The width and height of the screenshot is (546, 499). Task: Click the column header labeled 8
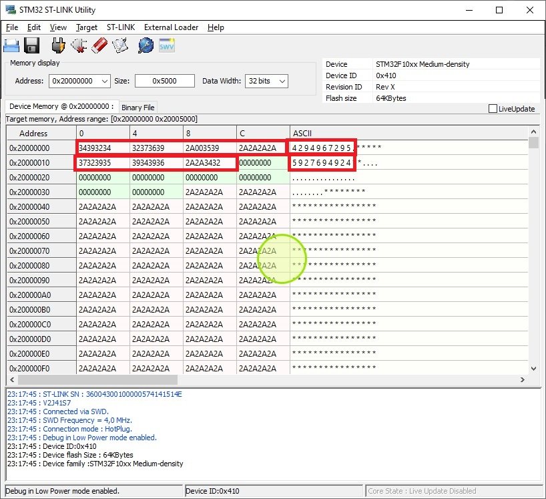(210, 134)
